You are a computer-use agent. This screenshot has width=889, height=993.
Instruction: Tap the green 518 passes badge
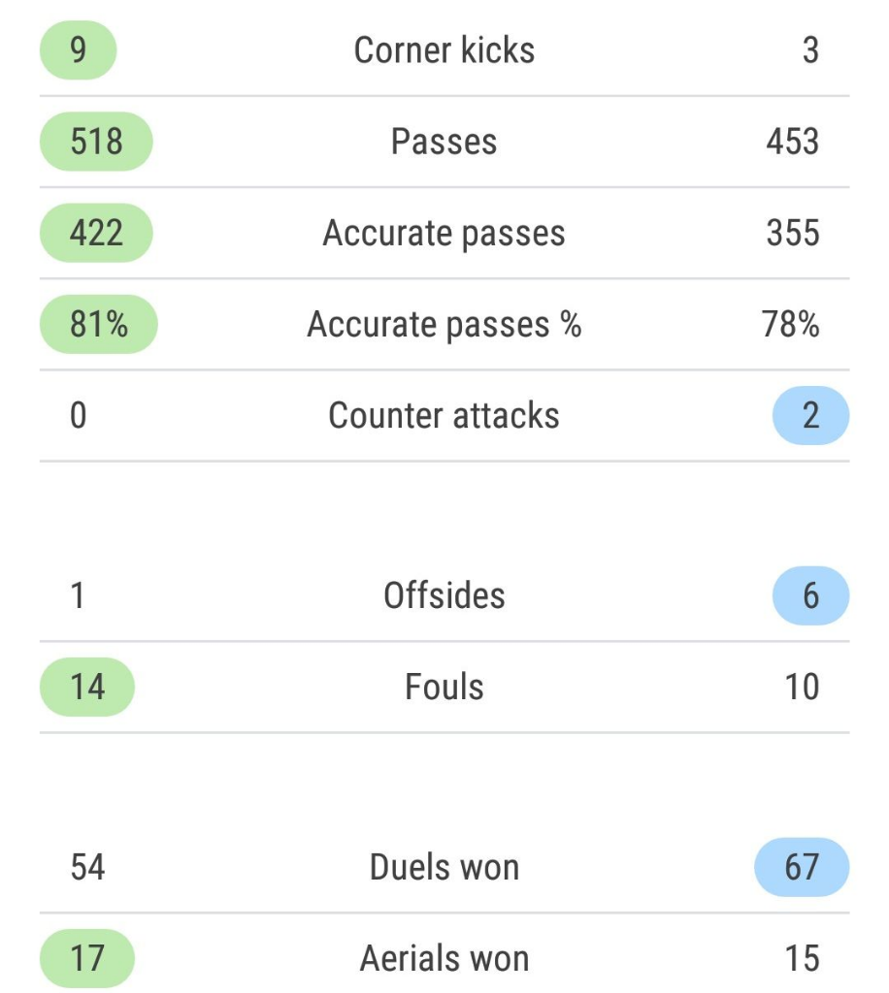tap(96, 142)
